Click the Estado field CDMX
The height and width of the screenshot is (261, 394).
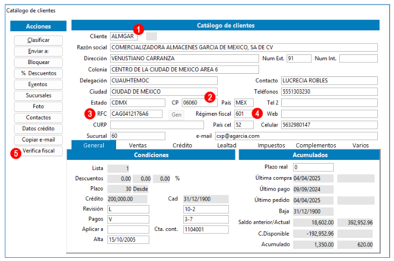click(138, 103)
